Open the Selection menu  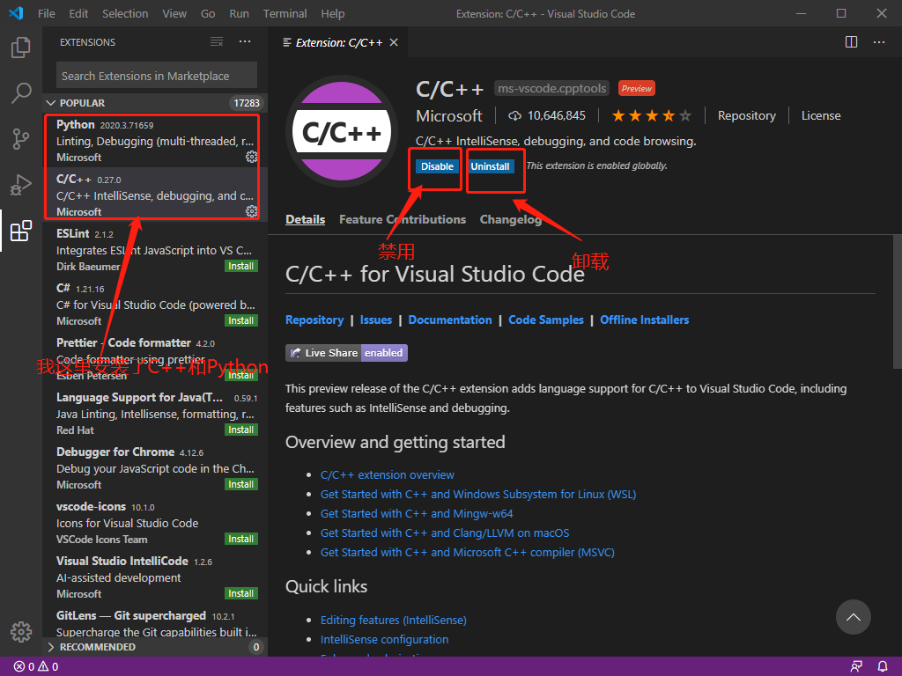(125, 13)
